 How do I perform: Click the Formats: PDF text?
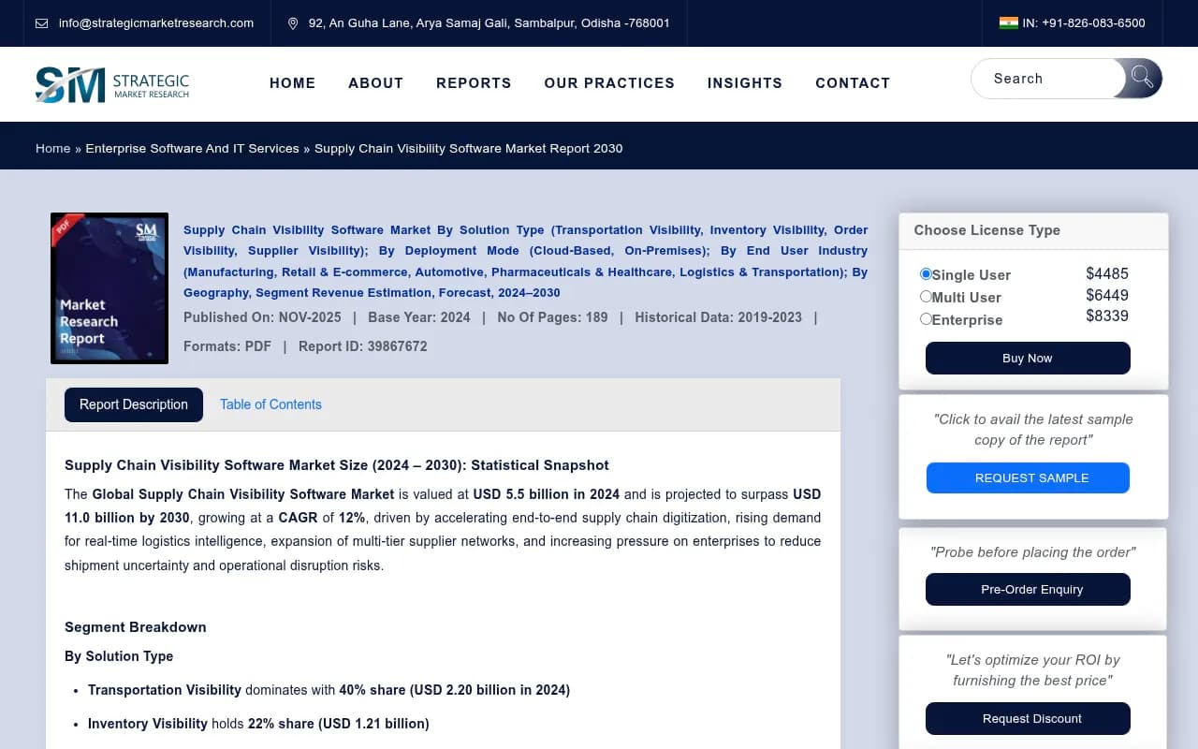tap(227, 346)
